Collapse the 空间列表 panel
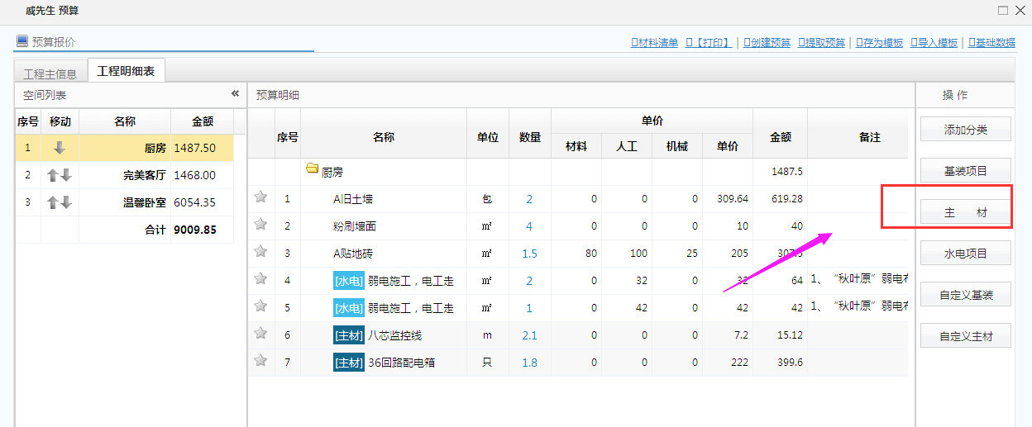 coord(235,94)
